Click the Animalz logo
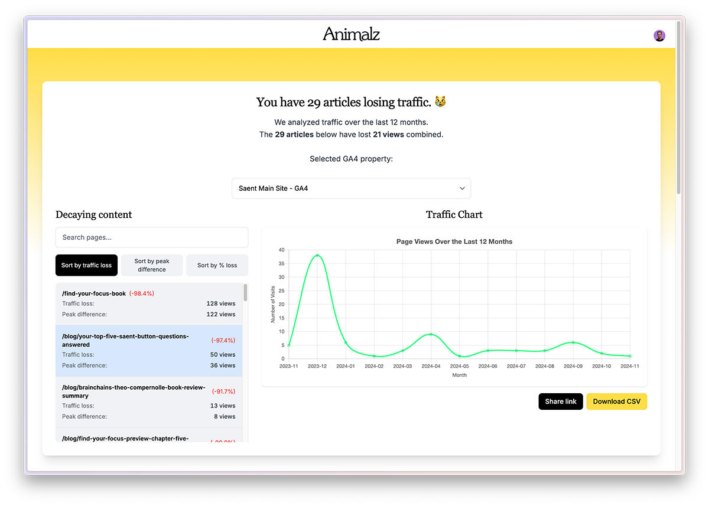Image resolution: width=709 pixels, height=506 pixels. pyautogui.click(x=351, y=34)
